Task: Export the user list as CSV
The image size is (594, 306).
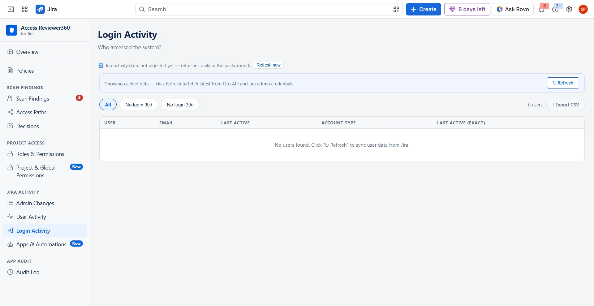Action: pos(565,105)
